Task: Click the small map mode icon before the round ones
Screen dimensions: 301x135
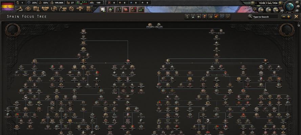Action: tap(254, 10)
